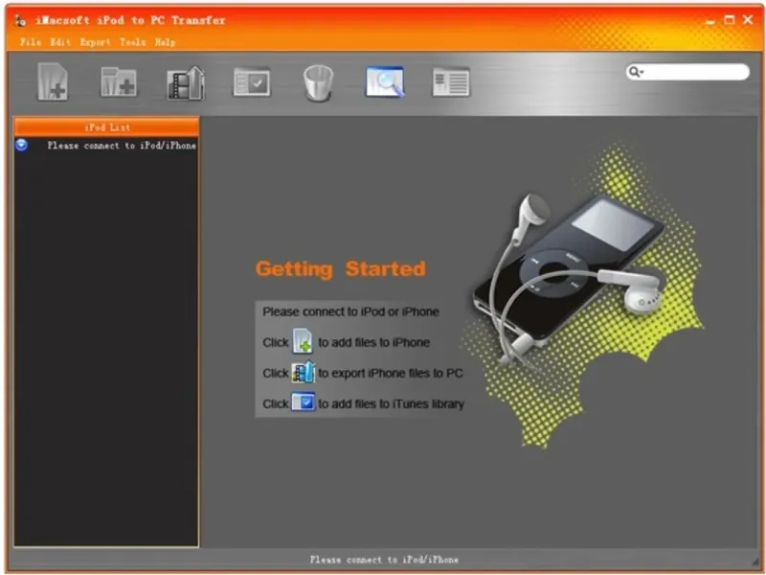
Task: Open the Edit menu
Action: (x=60, y=42)
